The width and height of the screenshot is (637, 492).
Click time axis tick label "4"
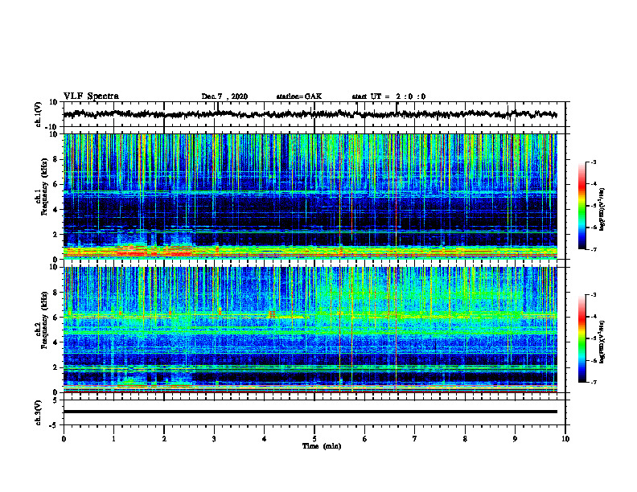(265, 439)
